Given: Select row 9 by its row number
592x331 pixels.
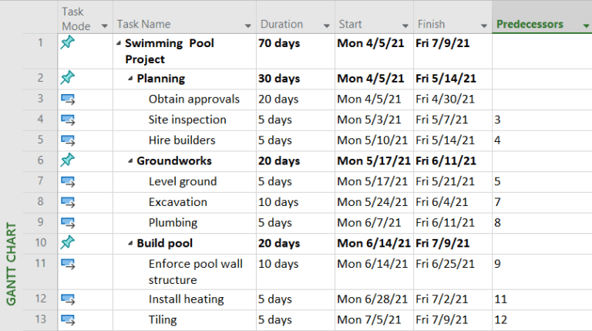Looking at the screenshot, I should pyautogui.click(x=40, y=222).
